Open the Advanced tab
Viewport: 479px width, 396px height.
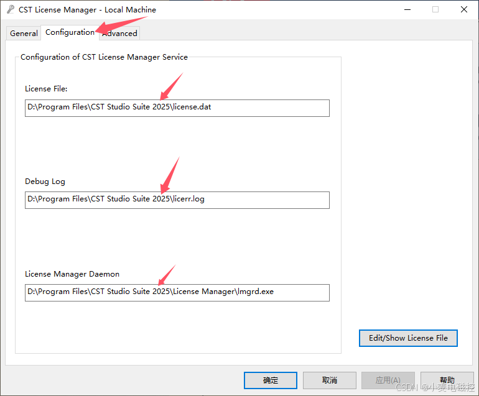click(119, 34)
